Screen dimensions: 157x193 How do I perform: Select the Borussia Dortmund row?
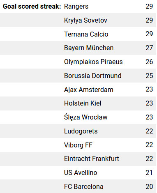click(78, 76)
